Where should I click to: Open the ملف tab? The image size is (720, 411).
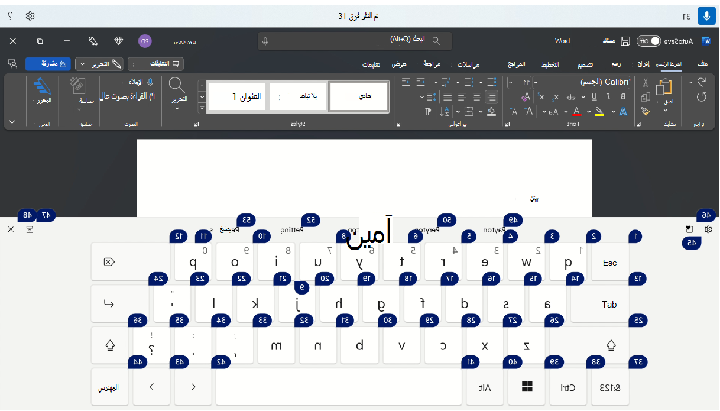tap(703, 63)
